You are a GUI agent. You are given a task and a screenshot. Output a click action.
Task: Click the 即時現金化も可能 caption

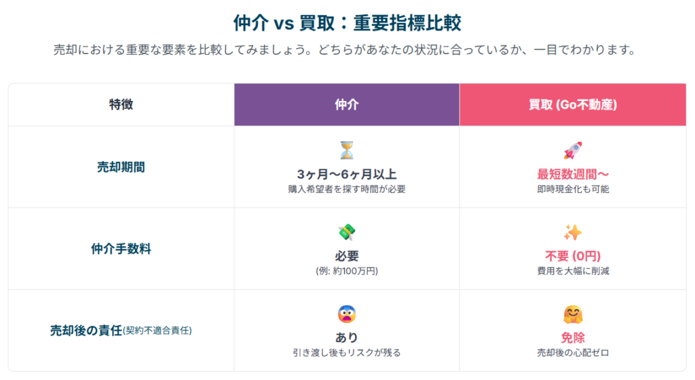click(573, 190)
